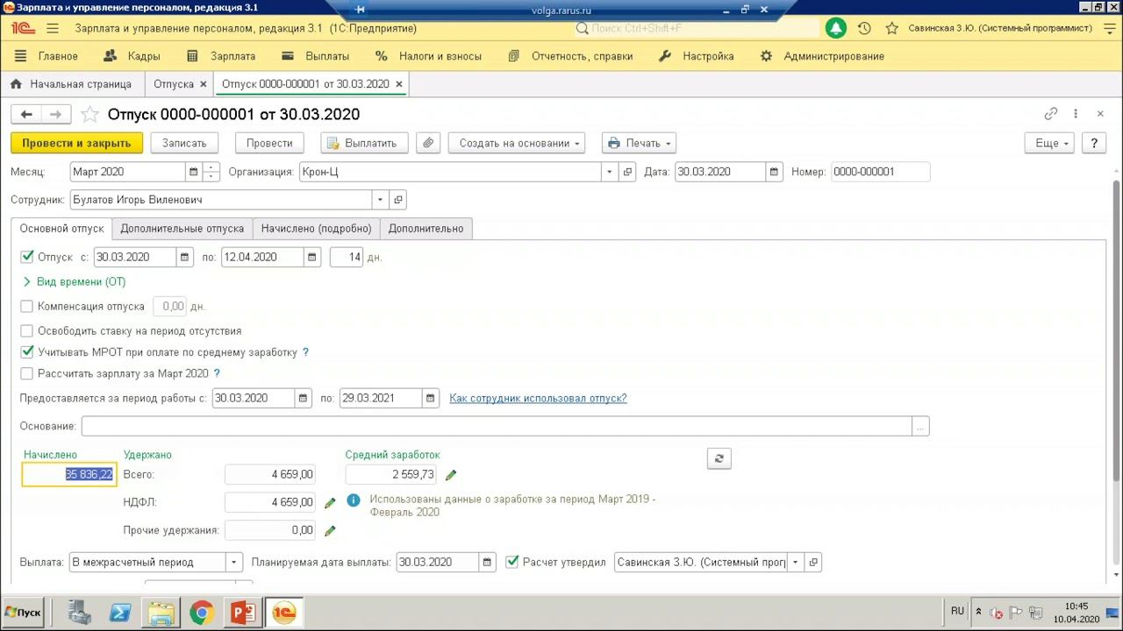Open the calendar for the Дата field

pos(774,172)
